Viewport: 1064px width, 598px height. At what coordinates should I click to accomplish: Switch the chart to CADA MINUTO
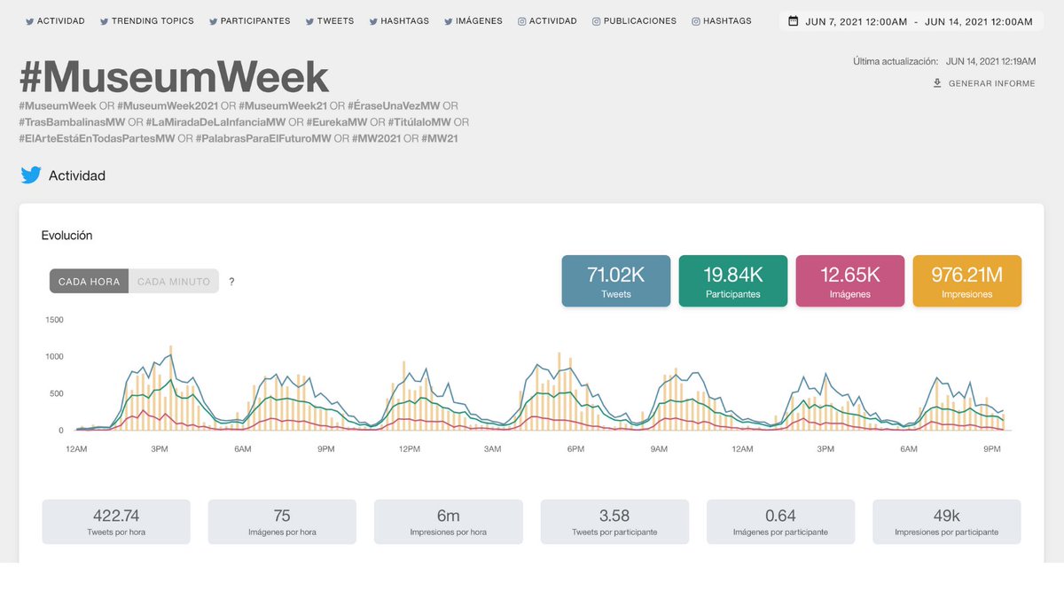[x=176, y=281]
